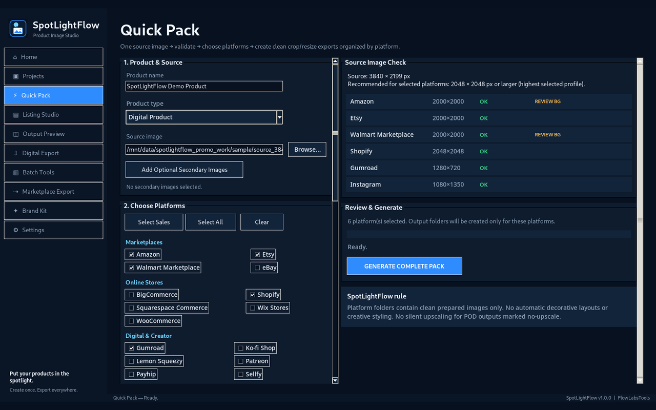The width and height of the screenshot is (656, 410).
Task: Open Settings from the sidebar
Action: pos(53,230)
